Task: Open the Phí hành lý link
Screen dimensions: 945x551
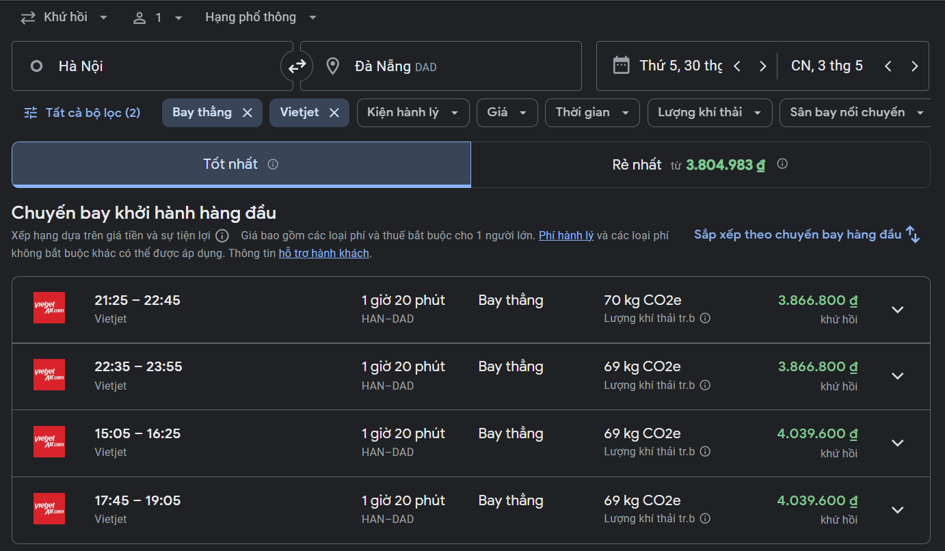Action: [x=565, y=236]
